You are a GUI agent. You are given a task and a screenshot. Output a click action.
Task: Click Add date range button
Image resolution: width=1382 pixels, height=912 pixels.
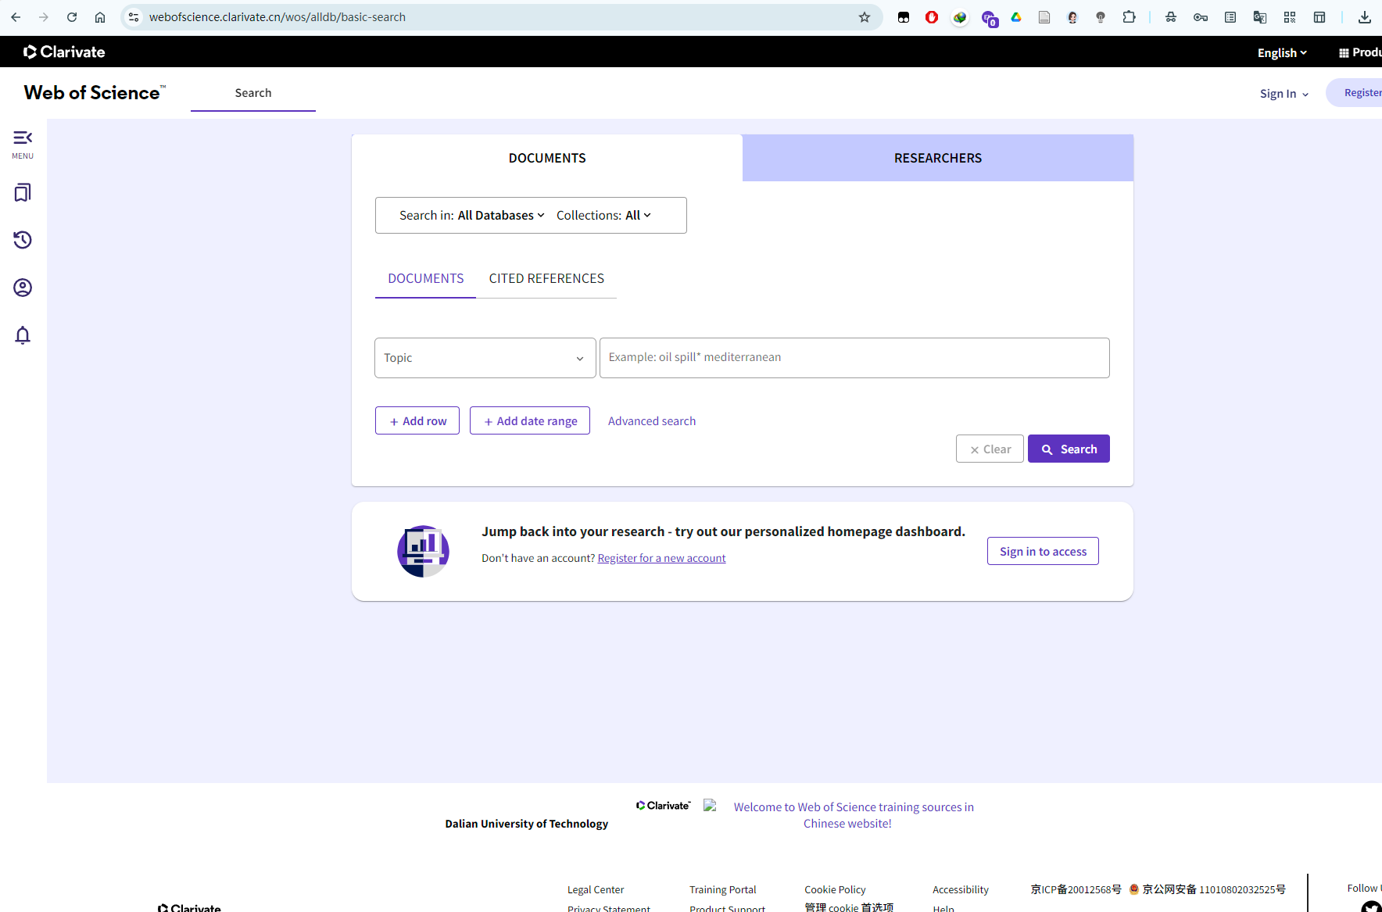pyautogui.click(x=530, y=420)
